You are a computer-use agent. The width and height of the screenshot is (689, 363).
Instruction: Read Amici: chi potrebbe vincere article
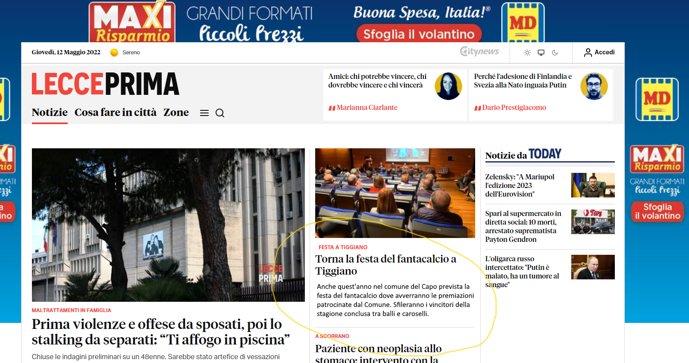pos(377,81)
